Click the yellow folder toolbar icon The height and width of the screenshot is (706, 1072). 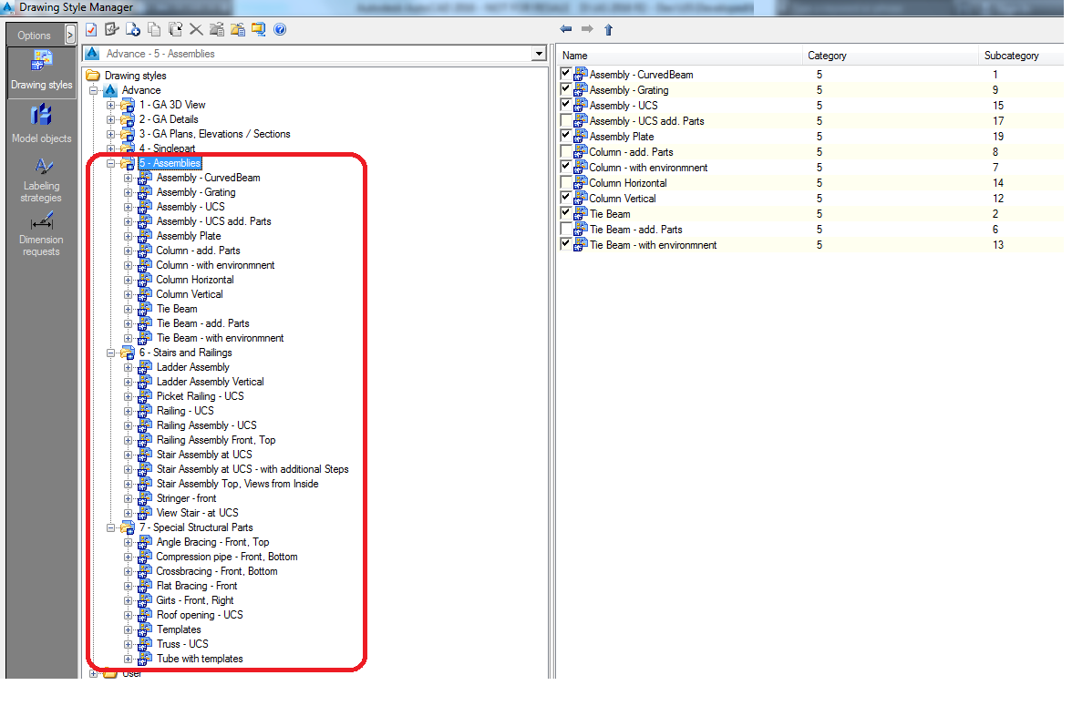[238, 29]
